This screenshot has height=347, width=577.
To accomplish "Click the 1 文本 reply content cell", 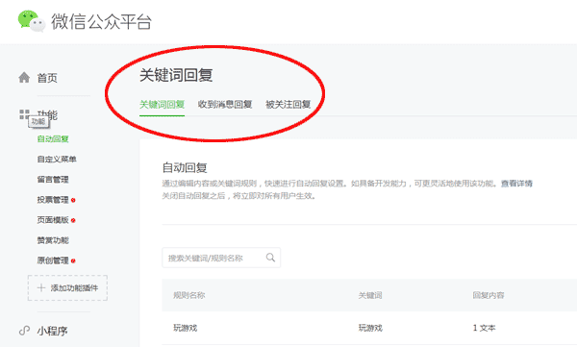I will tap(484, 328).
